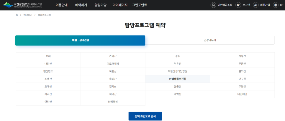Image resolution: width=285 pixels, height=121 pixels.
Task: Select the 한라산 park option
Action: click(48, 102)
